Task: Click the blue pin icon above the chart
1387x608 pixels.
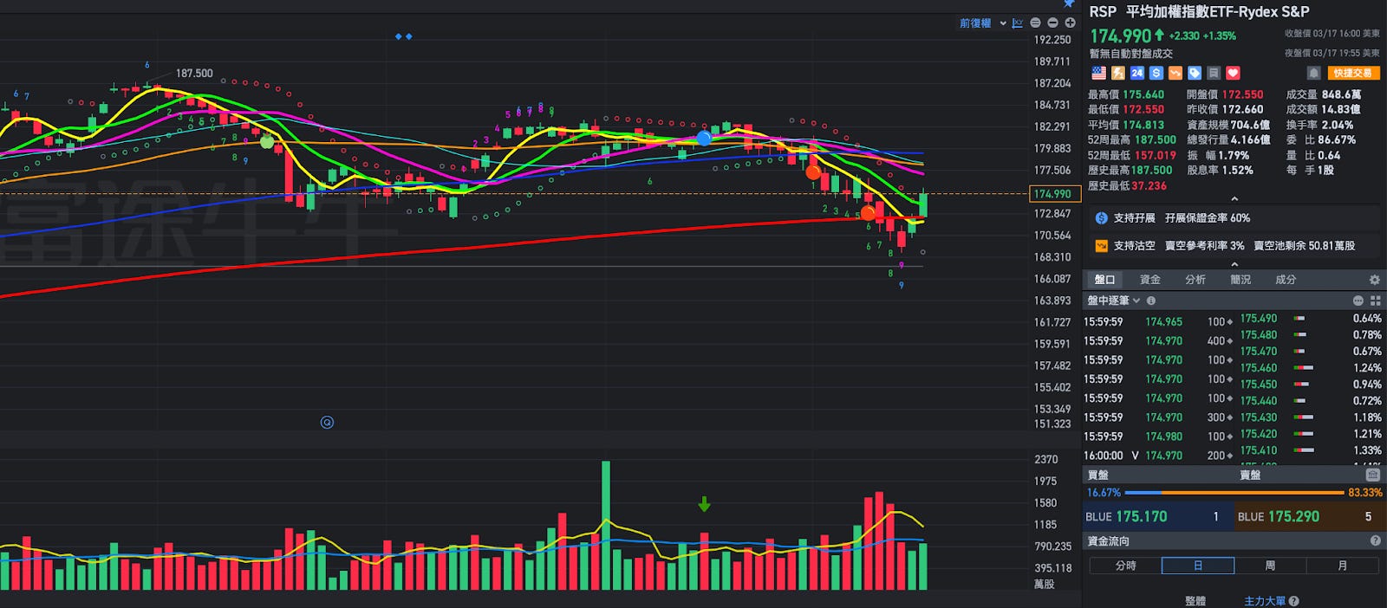Action: [1069, 3]
